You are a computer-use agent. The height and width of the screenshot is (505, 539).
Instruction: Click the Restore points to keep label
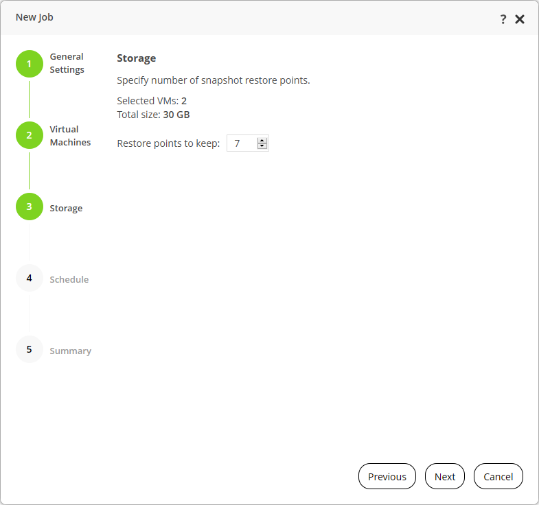(x=168, y=143)
